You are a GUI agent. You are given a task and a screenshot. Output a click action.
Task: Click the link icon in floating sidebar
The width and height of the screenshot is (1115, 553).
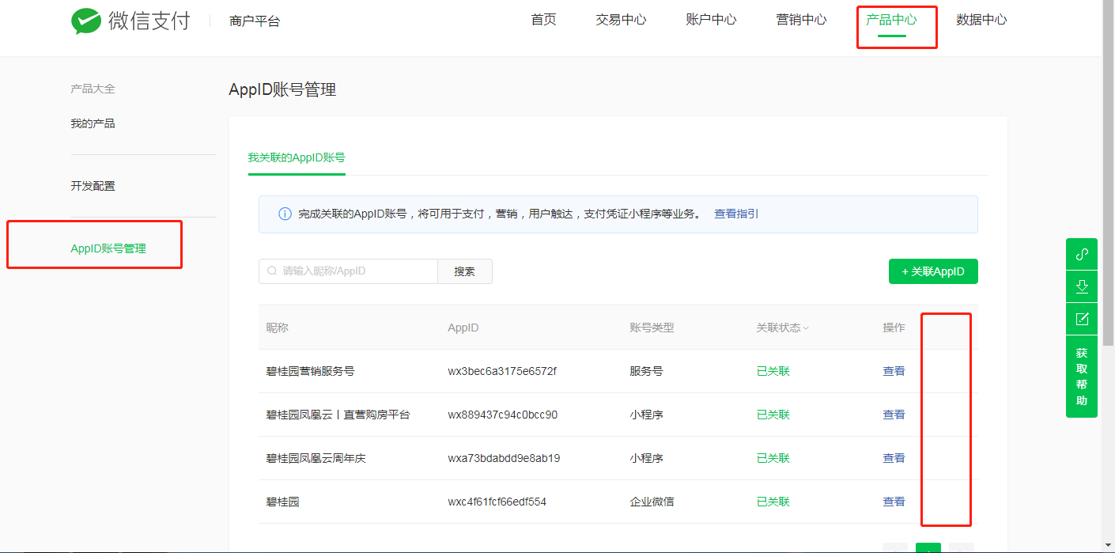tap(1082, 255)
